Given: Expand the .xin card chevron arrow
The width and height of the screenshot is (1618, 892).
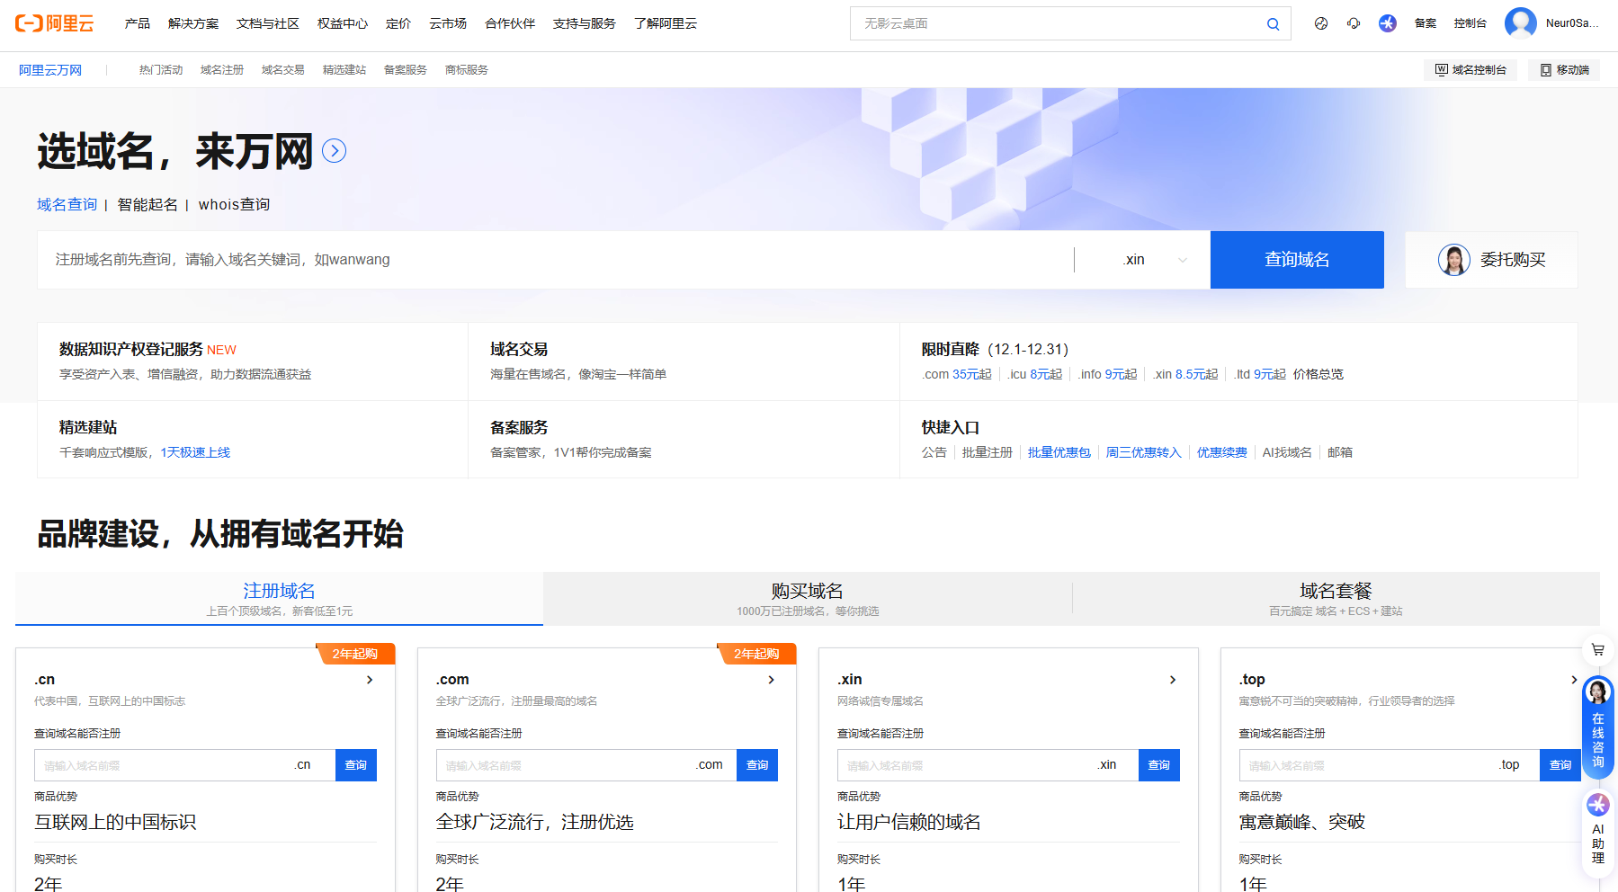Looking at the screenshot, I should click(1172, 680).
